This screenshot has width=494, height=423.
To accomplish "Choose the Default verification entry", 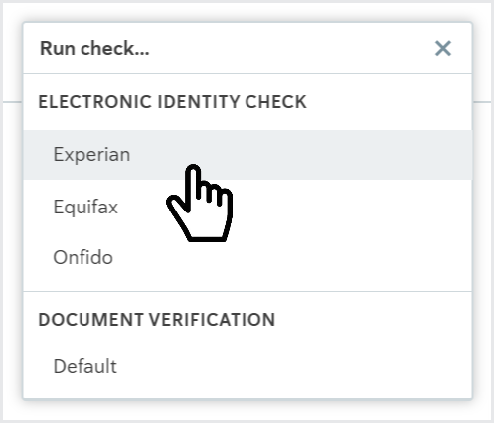I will click(x=247, y=366).
